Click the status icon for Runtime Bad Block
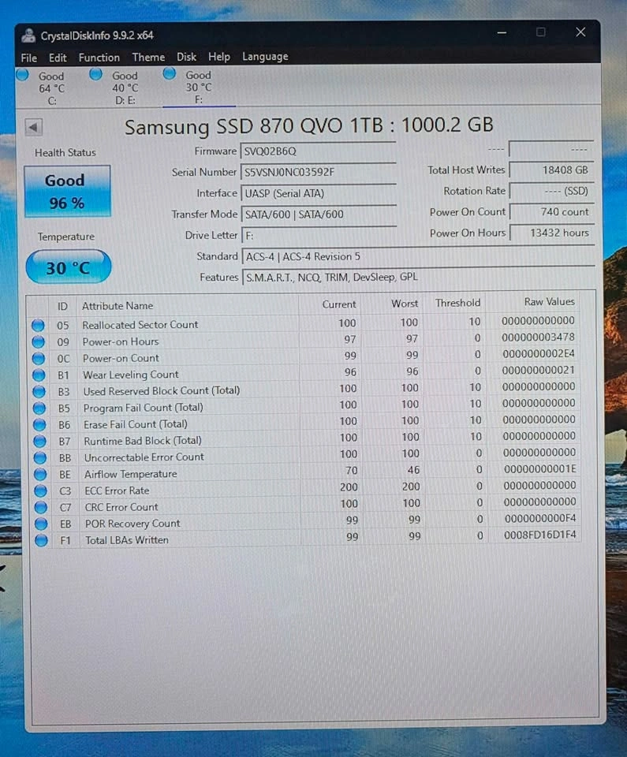Screen dimensions: 627x757 click(x=40, y=442)
